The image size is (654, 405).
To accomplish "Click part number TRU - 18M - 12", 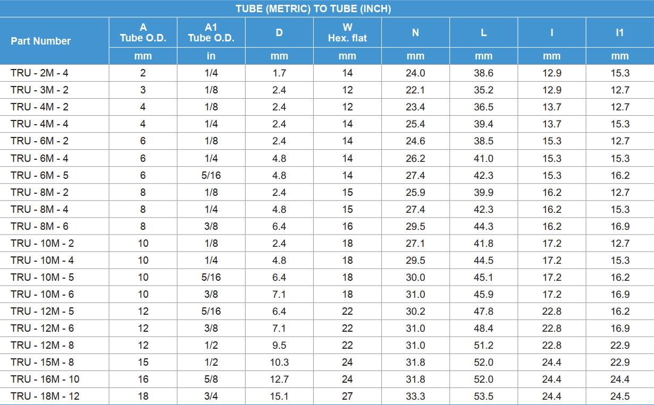I will pyautogui.click(x=45, y=396).
